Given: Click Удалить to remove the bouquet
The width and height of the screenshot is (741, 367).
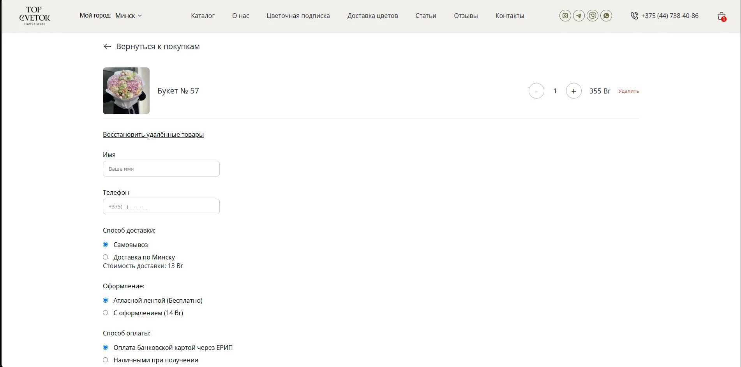Looking at the screenshot, I should (x=629, y=91).
